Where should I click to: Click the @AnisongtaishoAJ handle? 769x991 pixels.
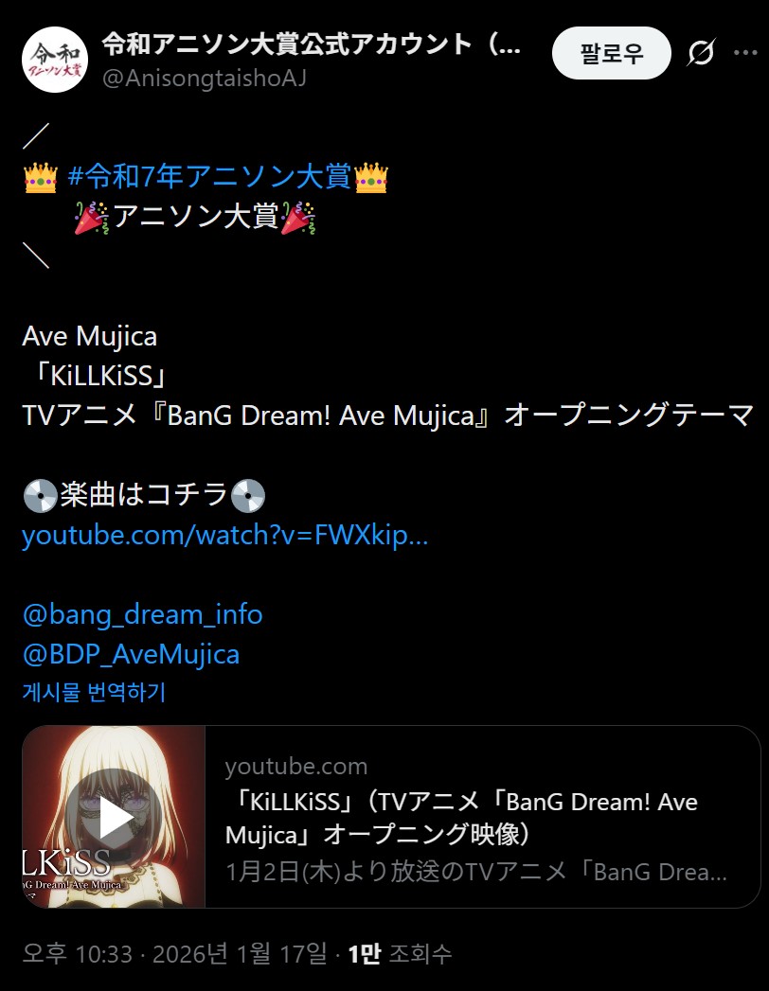pos(204,79)
